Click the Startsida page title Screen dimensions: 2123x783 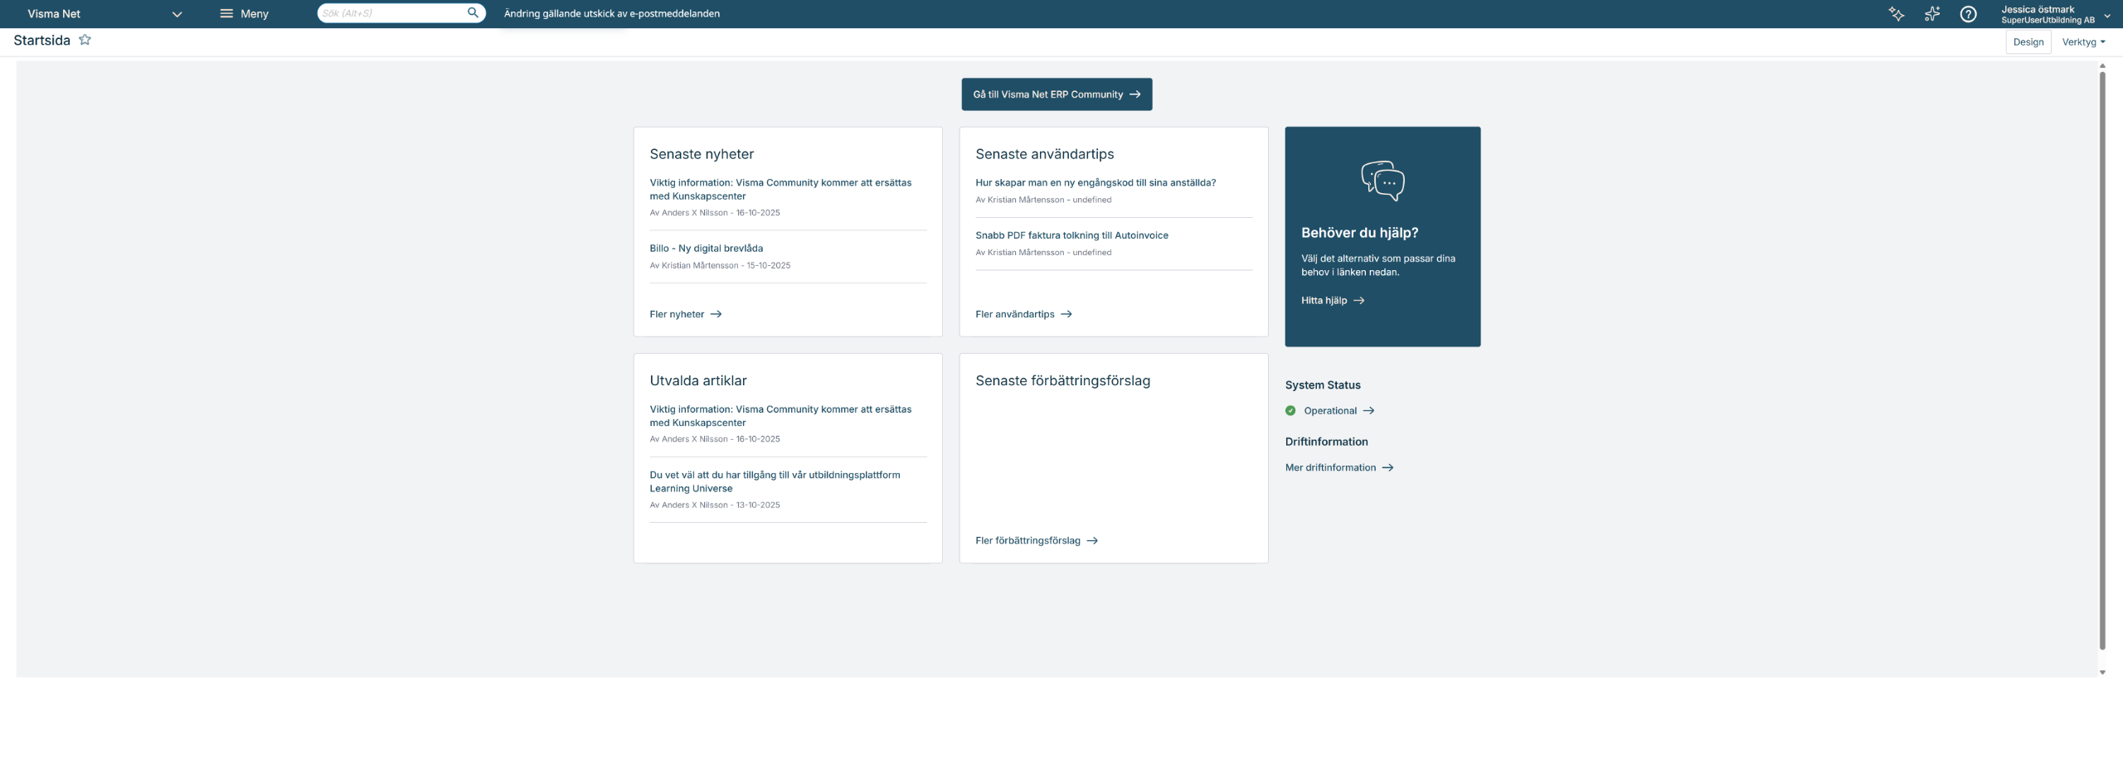41,40
